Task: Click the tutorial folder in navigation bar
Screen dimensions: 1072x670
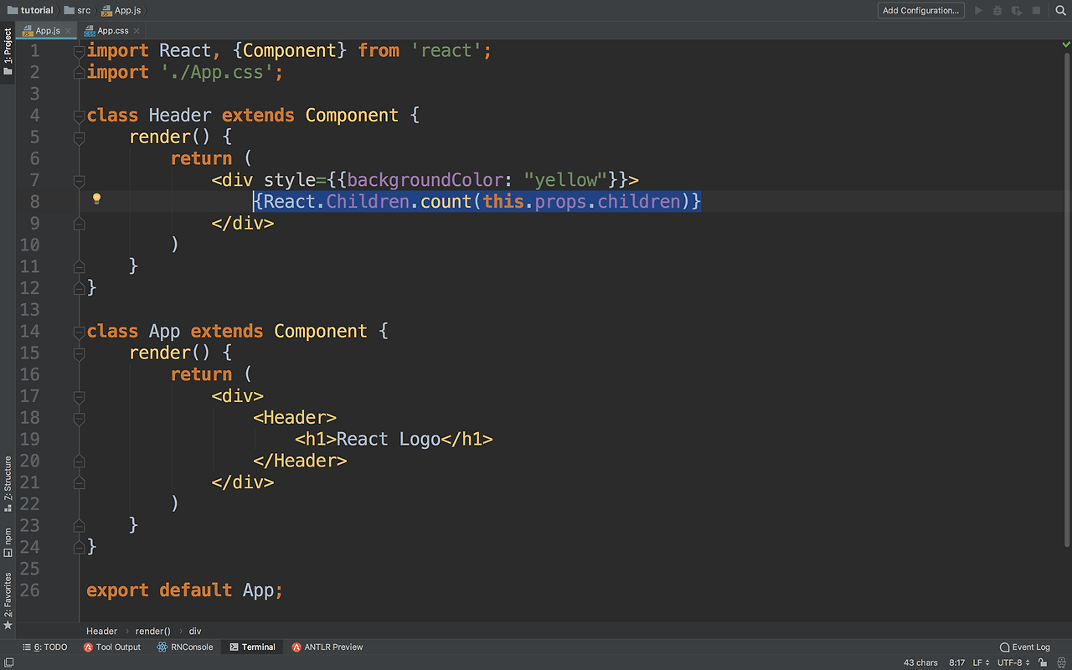Action: point(31,11)
